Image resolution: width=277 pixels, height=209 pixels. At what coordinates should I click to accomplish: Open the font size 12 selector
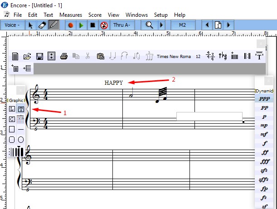(198, 57)
